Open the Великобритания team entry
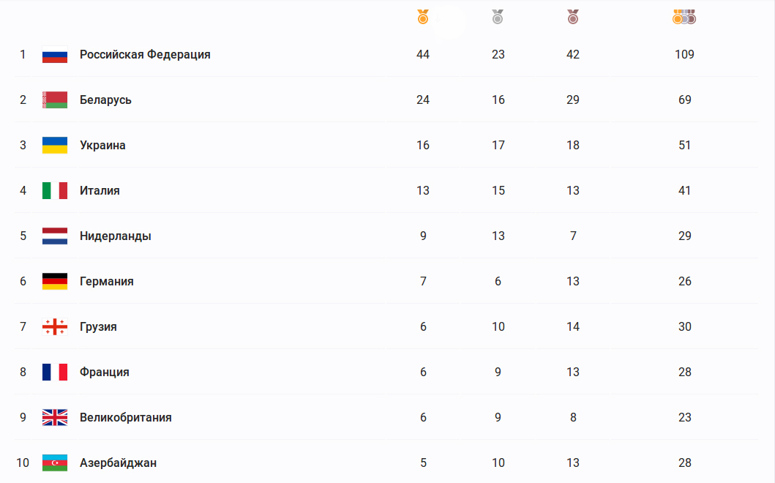This screenshot has height=483, width=775. pyautogui.click(x=125, y=418)
